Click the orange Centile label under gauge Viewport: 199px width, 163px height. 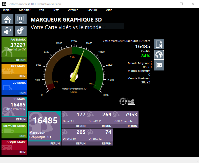click(x=74, y=92)
